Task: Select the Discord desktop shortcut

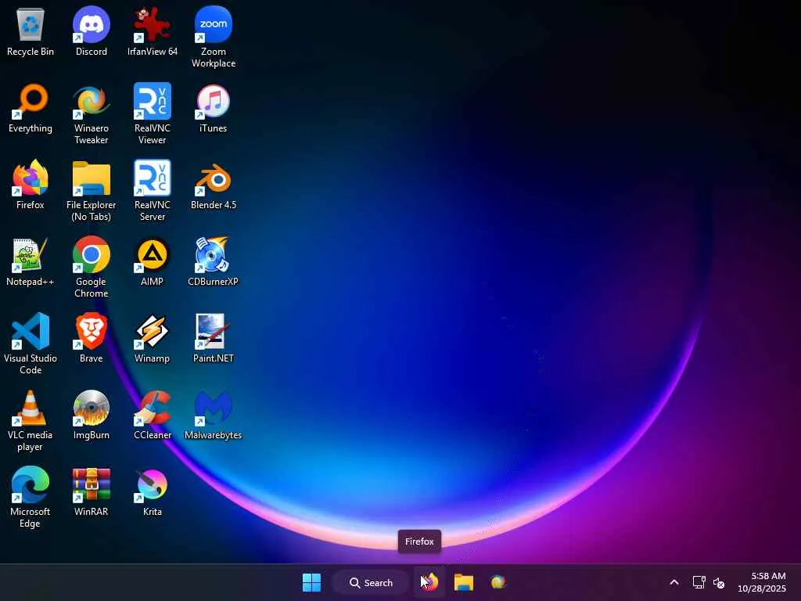Action: [92, 31]
